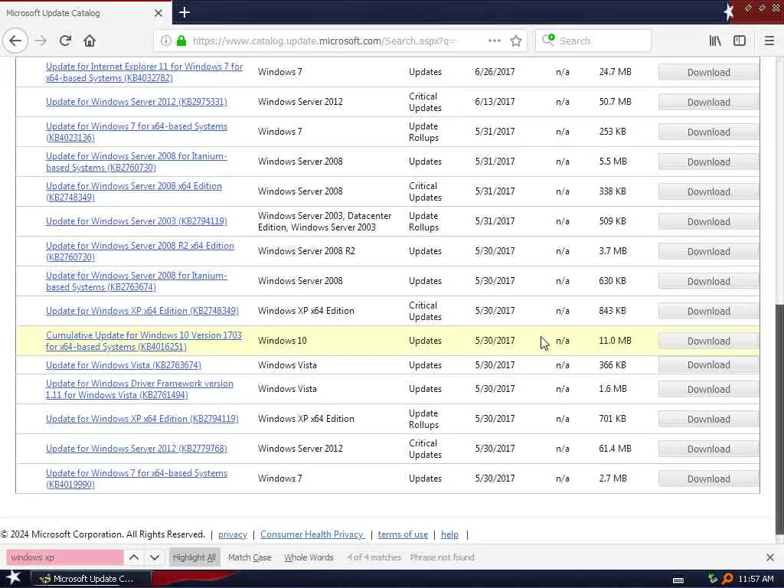Open Update for Windows Server 2012 KB2975331
Screen dimensions: 784x588
point(136,102)
